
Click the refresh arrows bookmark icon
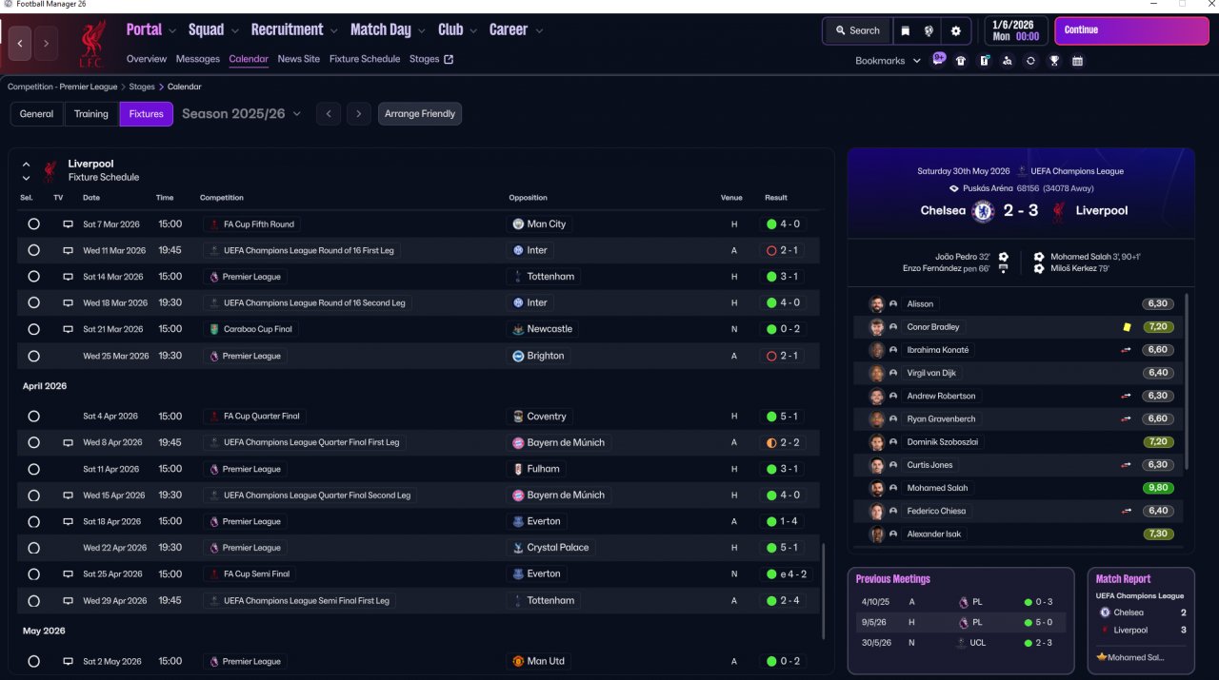[1030, 61]
